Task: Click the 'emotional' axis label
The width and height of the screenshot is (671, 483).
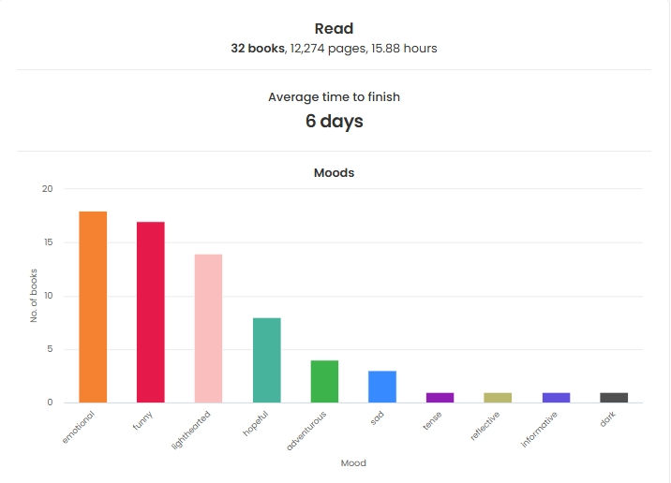Action: click(78, 427)
